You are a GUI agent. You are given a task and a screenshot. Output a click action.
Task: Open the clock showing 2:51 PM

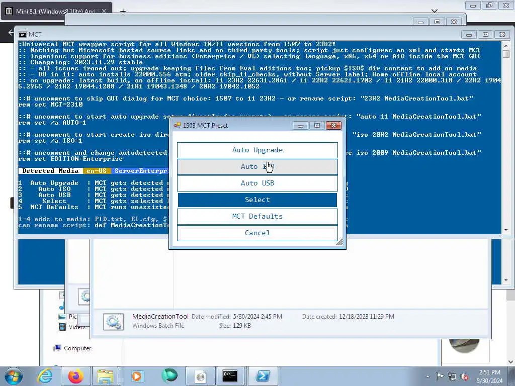pyautogui.click(x=489, y=376)
